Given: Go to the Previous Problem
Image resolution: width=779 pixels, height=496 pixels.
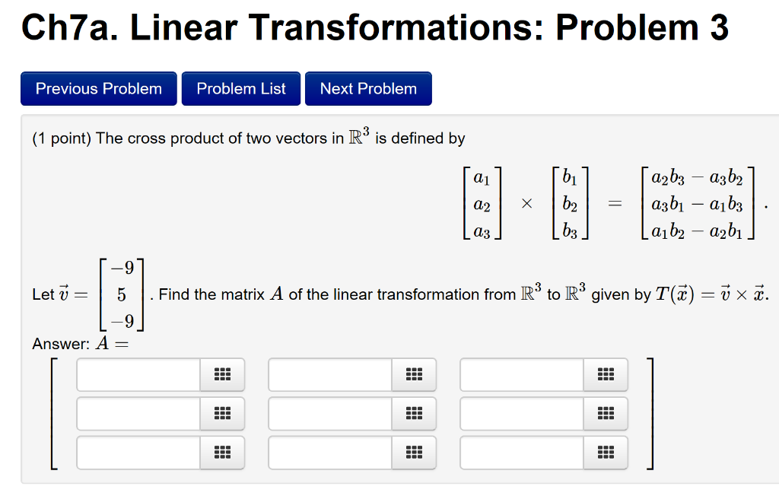Looking at the screenshot, I should [x=98, y=88].
